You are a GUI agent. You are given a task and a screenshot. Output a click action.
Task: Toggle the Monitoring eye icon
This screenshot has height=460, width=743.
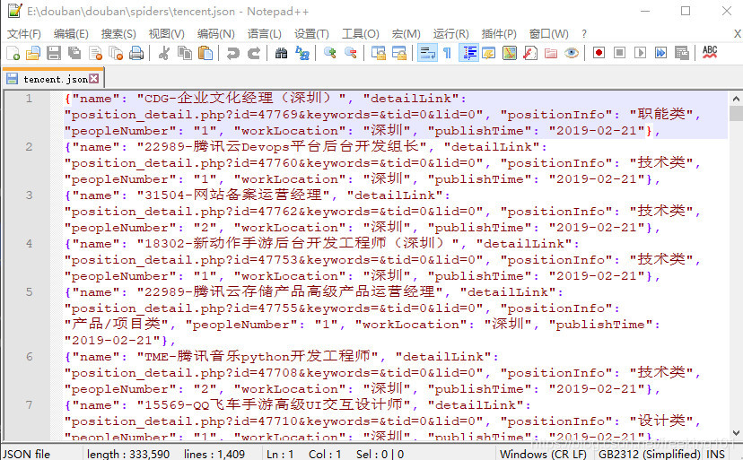[572, 53]
